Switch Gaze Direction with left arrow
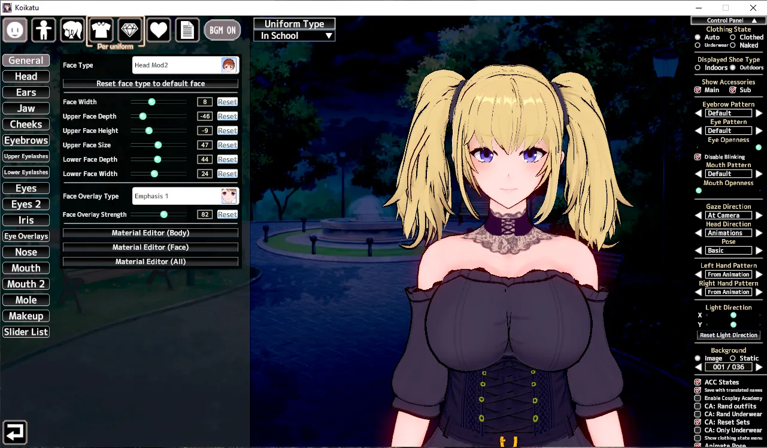767x448 pixels. pyautogui.click(x=698, y=216)
